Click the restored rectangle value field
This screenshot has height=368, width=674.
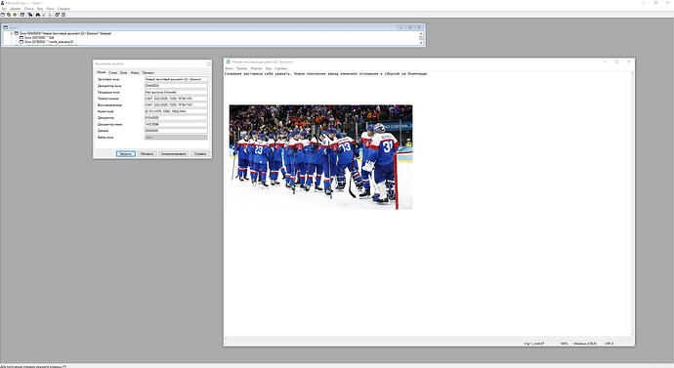coord(176,104)
